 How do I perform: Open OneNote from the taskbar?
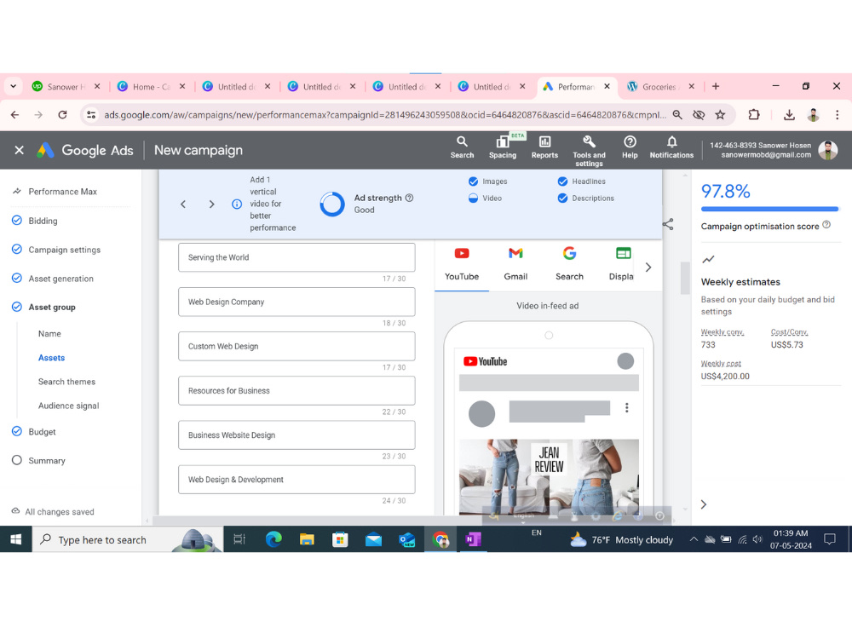click(x=473, y=539)
